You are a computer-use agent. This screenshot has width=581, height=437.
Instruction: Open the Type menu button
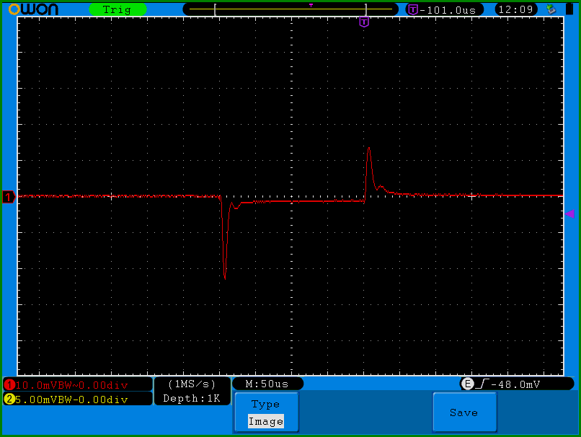267,412
